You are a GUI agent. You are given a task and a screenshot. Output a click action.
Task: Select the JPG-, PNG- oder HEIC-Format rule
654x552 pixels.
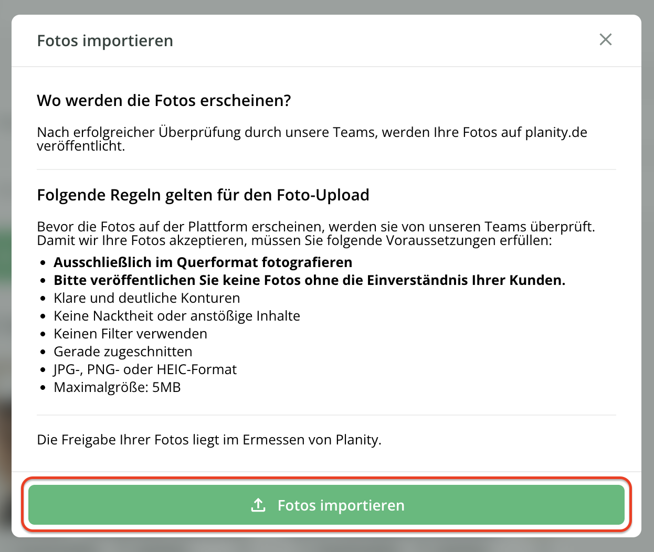(x=145, y=369)
